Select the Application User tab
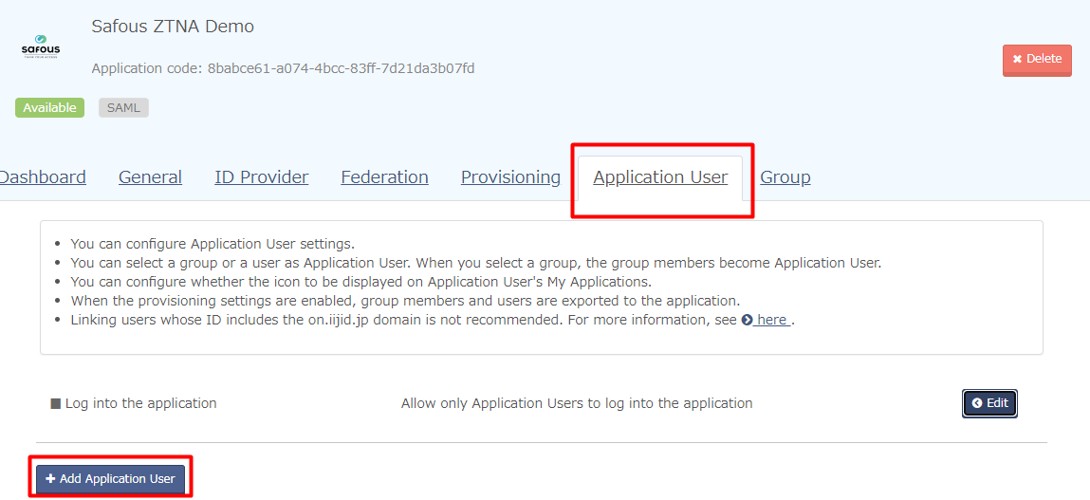The height and width of the screenshot is (500, 1090). tap(660, 177)
